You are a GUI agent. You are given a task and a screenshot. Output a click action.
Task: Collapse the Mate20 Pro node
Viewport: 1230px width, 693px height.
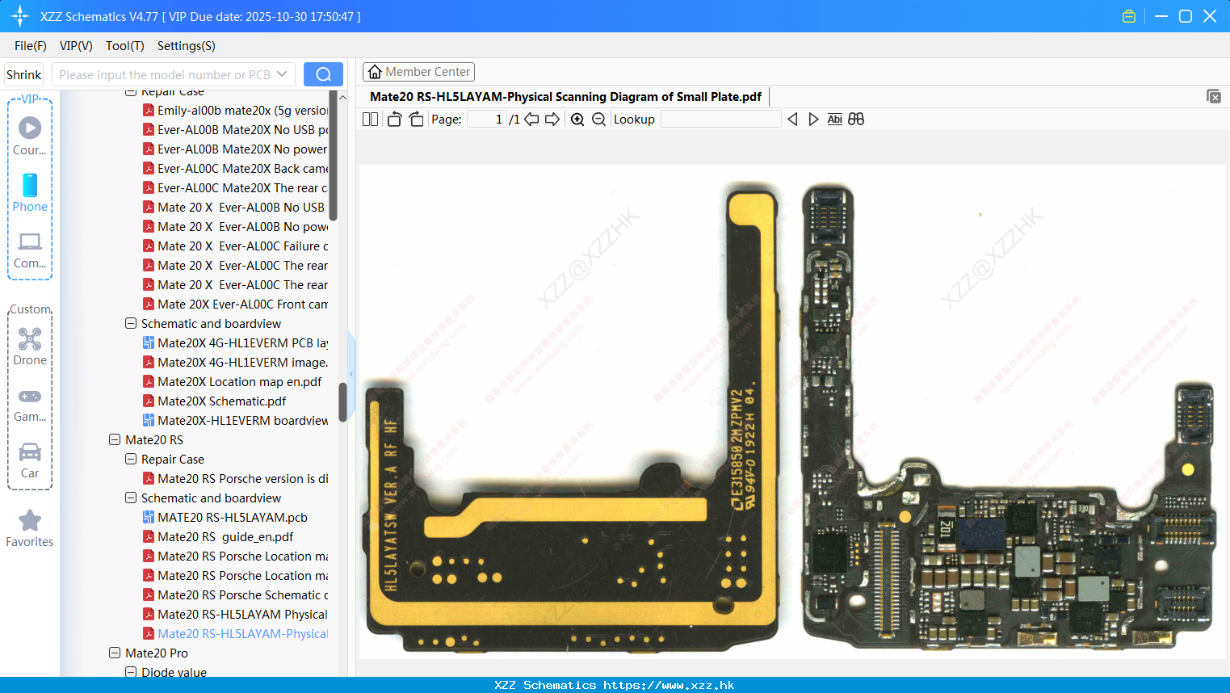115,653
